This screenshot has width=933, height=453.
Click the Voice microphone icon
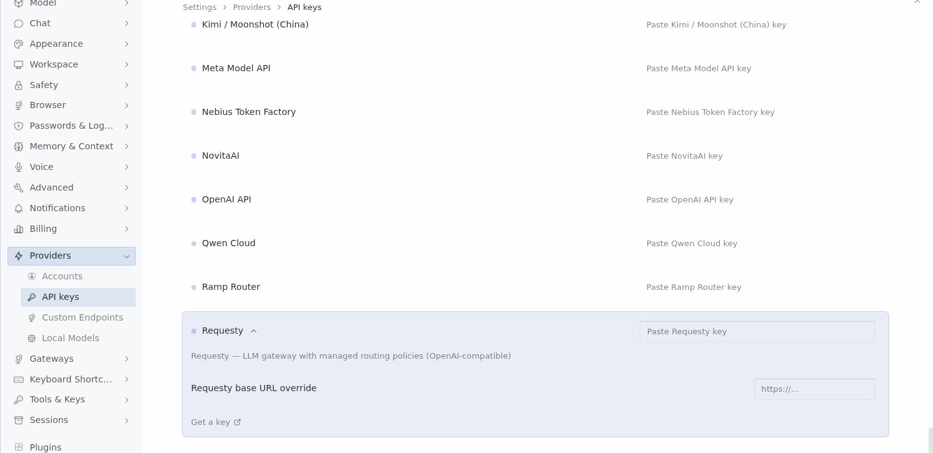click(19, 167)
